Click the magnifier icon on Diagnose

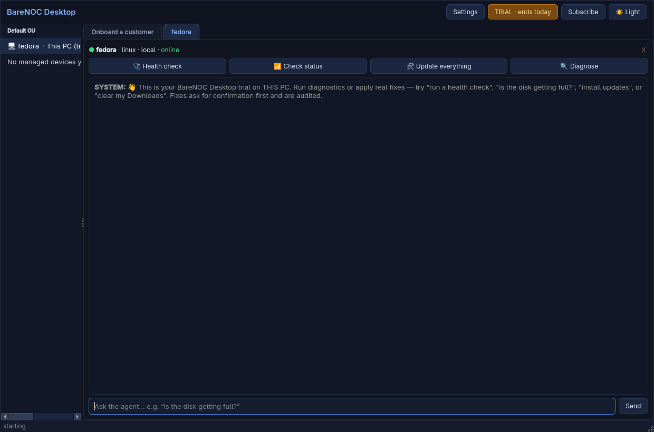(x=564, y=66)
